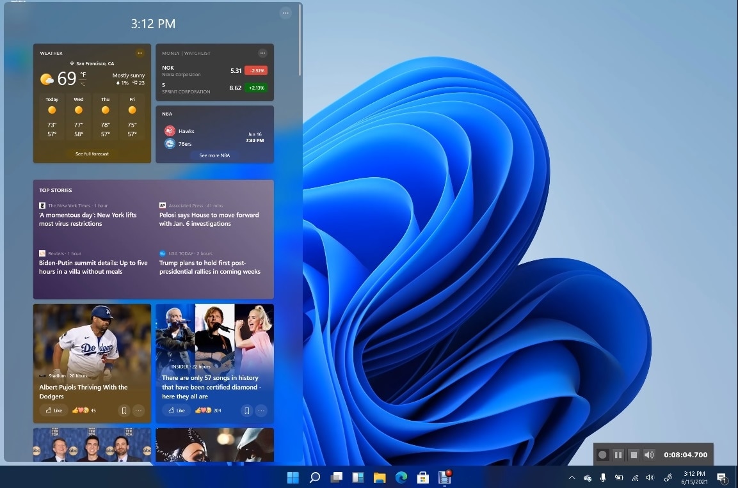The image size is (738, 488).
Task: Open File Explorer from the taskbar
Action: tap(380, 477)
